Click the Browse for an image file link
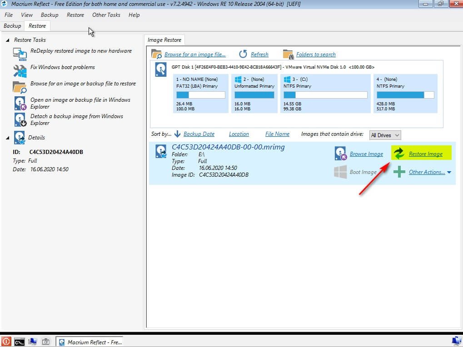The width and height of the screenshot is (463, 347). pyautogui.click(x=195, y=55)
